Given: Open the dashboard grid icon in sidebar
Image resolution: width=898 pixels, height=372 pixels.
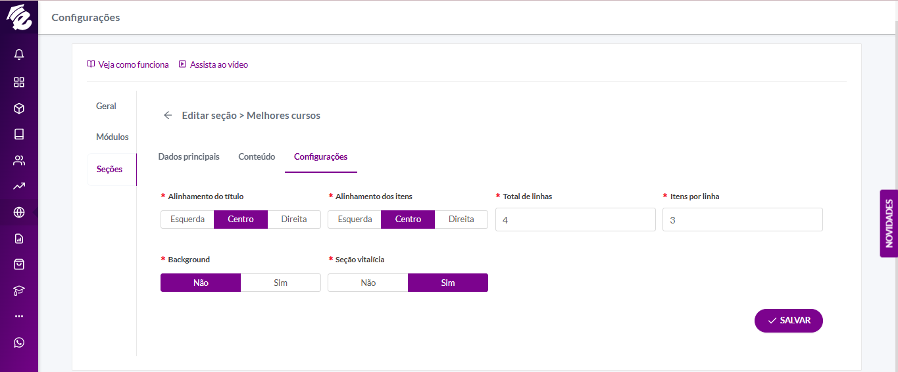Looking at the screenshot, I should (x=19, y=82).
